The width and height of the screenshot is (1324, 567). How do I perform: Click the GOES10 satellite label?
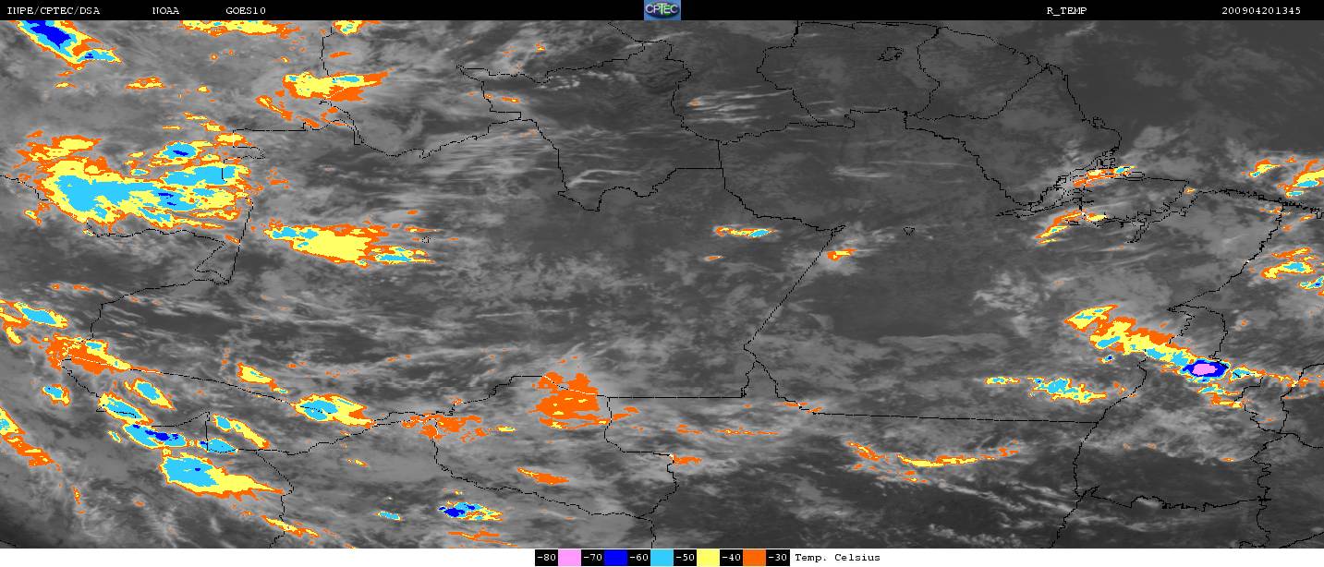[x=246, y=11]
